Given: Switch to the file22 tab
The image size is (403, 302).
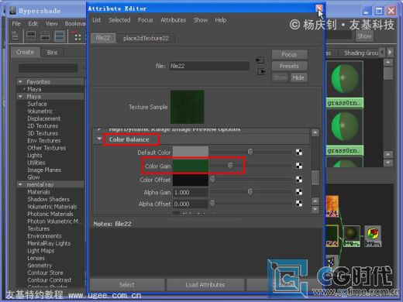Looking at the screenshot, I should click(x=103, y=38).
